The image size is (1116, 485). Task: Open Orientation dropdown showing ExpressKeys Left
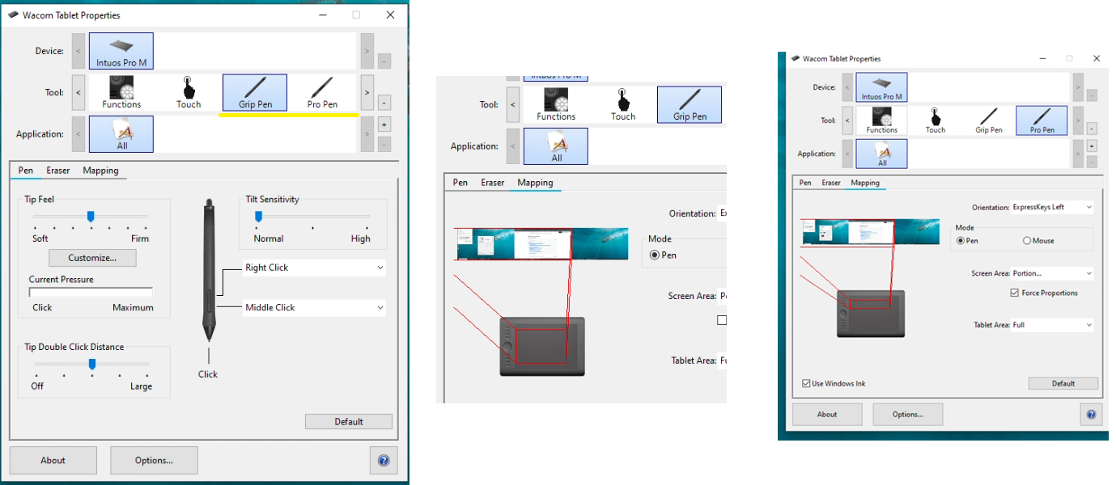click(1052, 207)
